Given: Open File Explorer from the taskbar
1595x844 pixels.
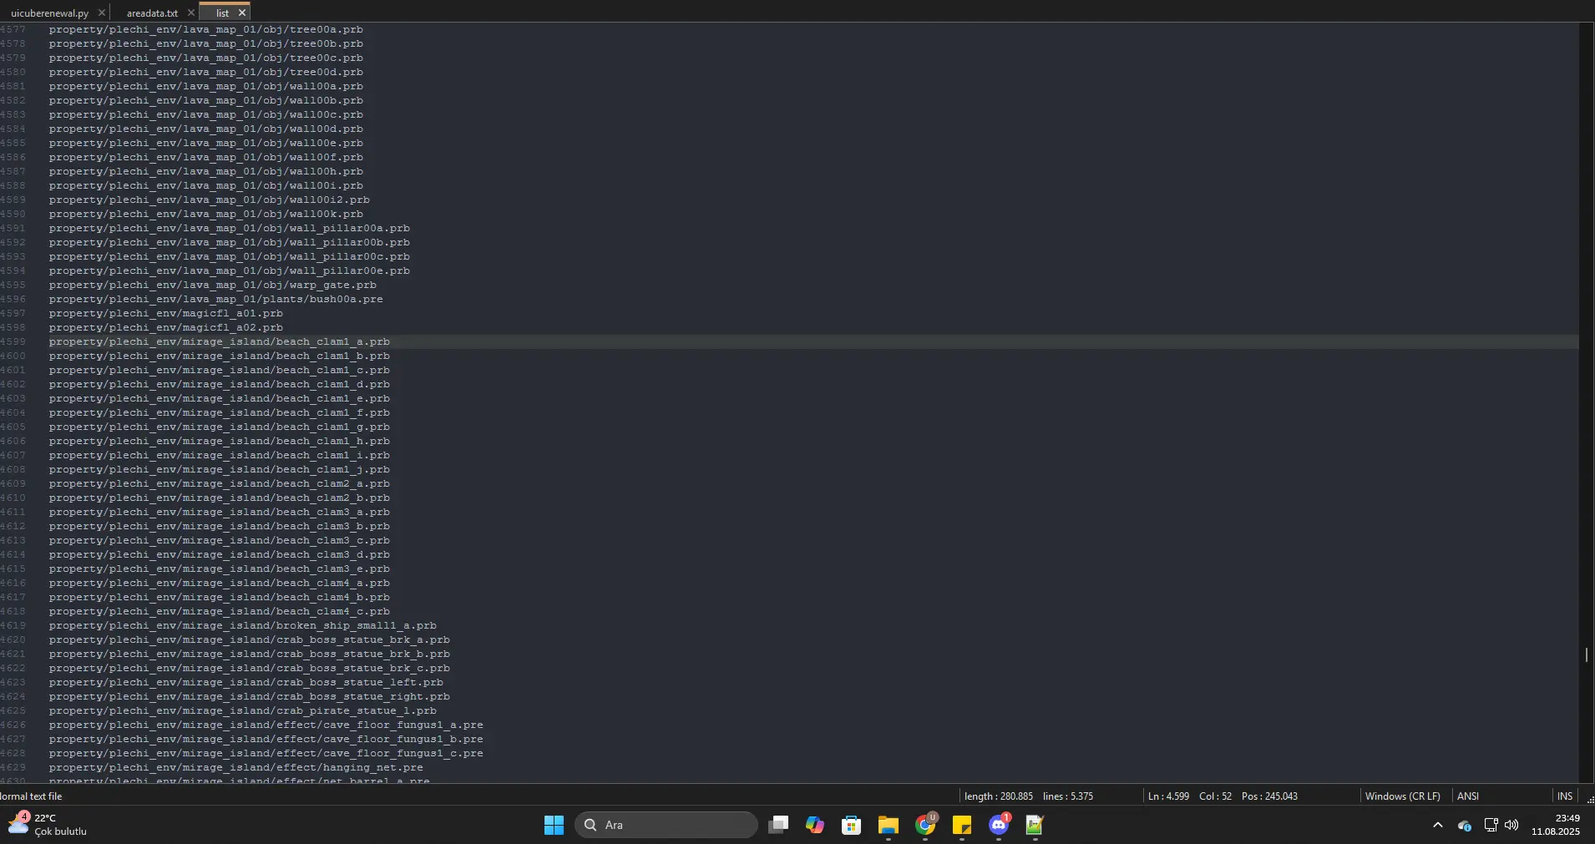Looking at the screenshot, I should click(x=888, y=825).
